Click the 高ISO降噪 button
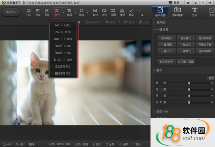The height and width of the screenshot is (147, 215). pyautogui.click(x=205, y=51)
